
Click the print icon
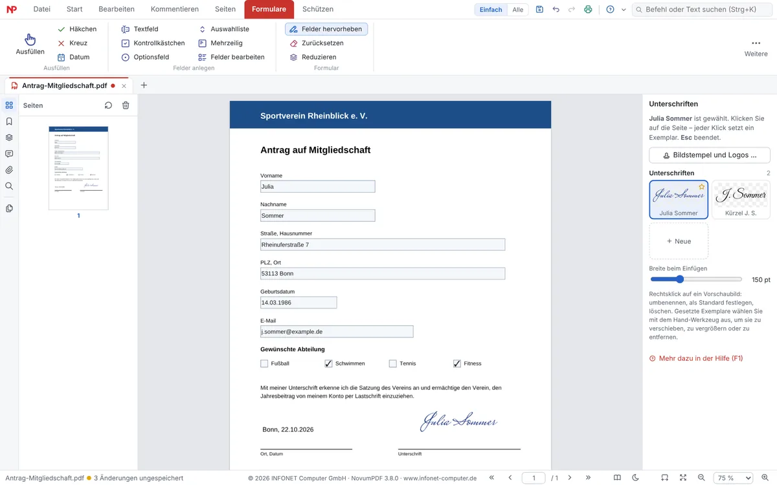[588, 10]
